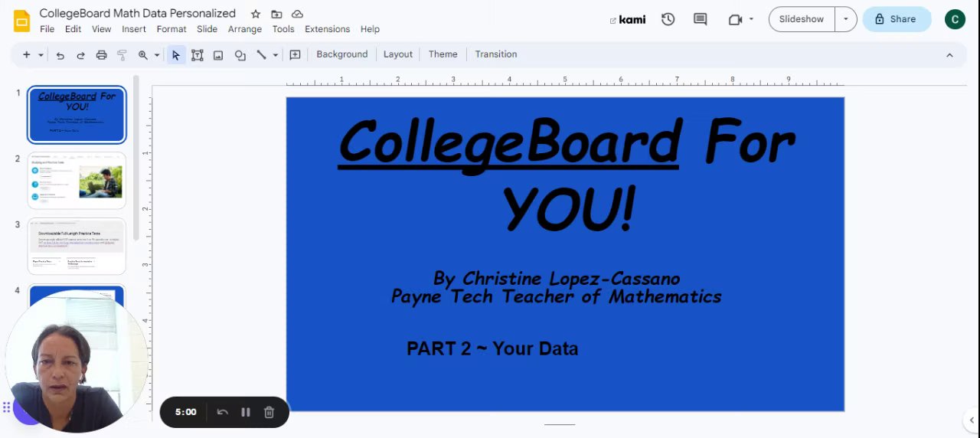This screenshot has height=438, width=980.
Task: Click the Payne Tech Teacher of Mathematics line
Action: [x=557, y=297]
